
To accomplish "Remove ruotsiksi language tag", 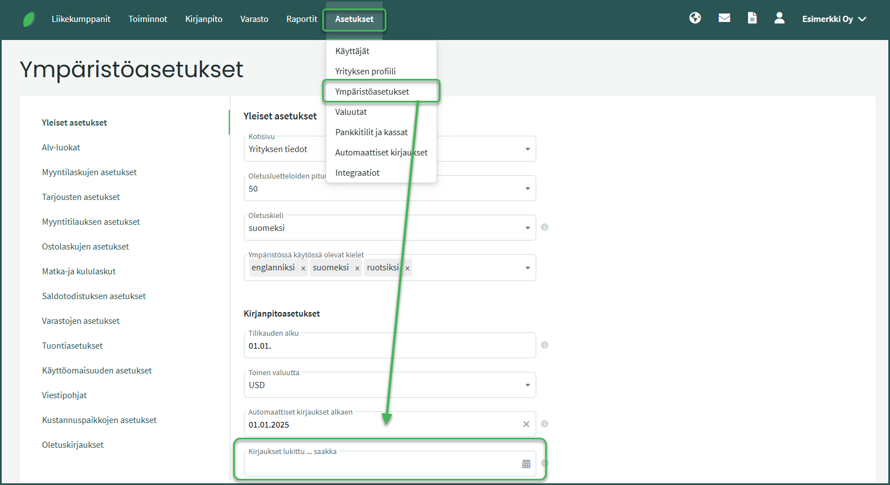I will click(407, 268).
